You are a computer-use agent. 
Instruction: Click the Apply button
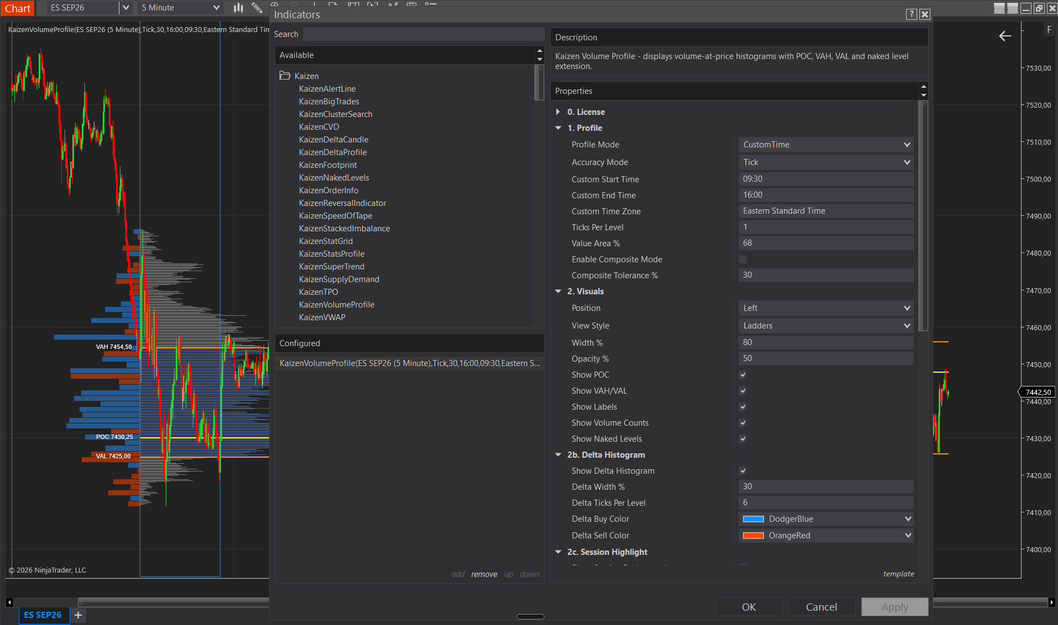895,607
